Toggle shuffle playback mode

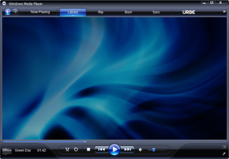tap(67, 149)
